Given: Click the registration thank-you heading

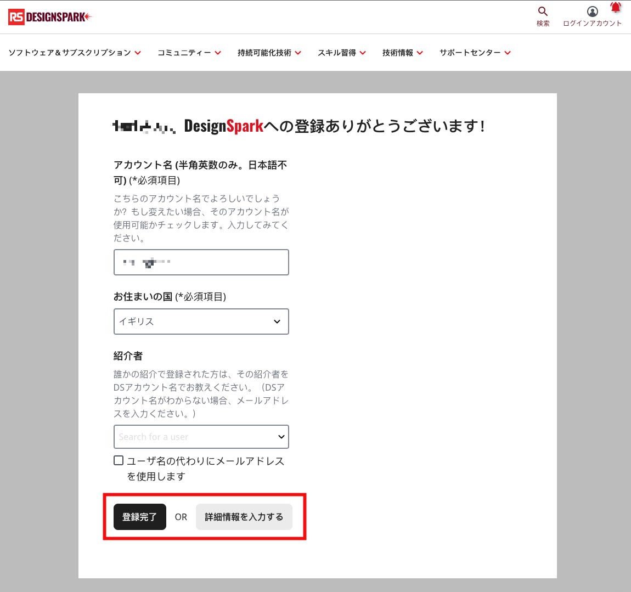Looking at the screenshot, I should [x=298, y=126].
